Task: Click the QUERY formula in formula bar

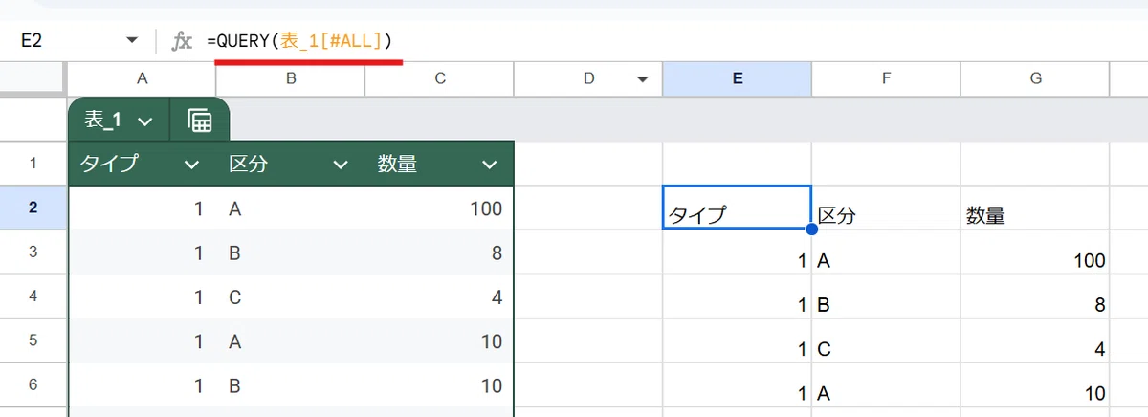Action: point(299,41)
